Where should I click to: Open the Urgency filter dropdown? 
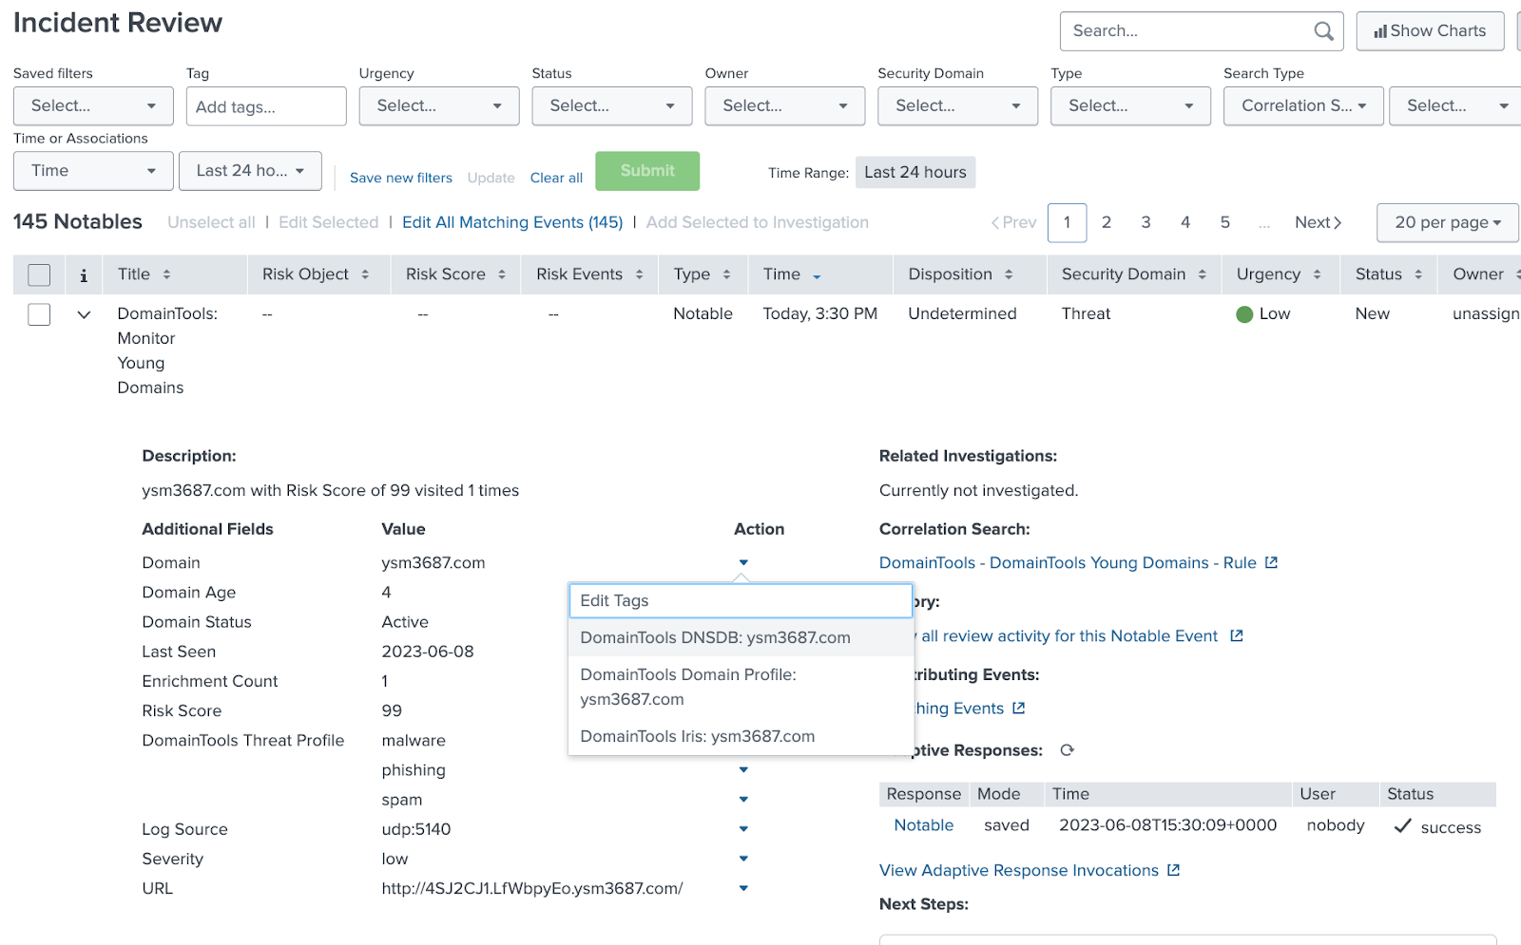tap(439, 106)
